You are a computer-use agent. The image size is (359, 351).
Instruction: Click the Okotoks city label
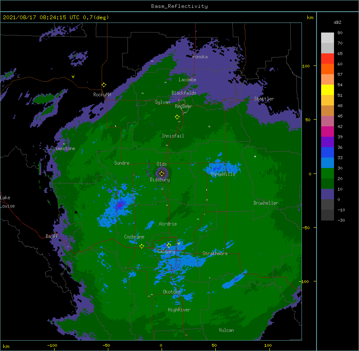pos(172,292)
